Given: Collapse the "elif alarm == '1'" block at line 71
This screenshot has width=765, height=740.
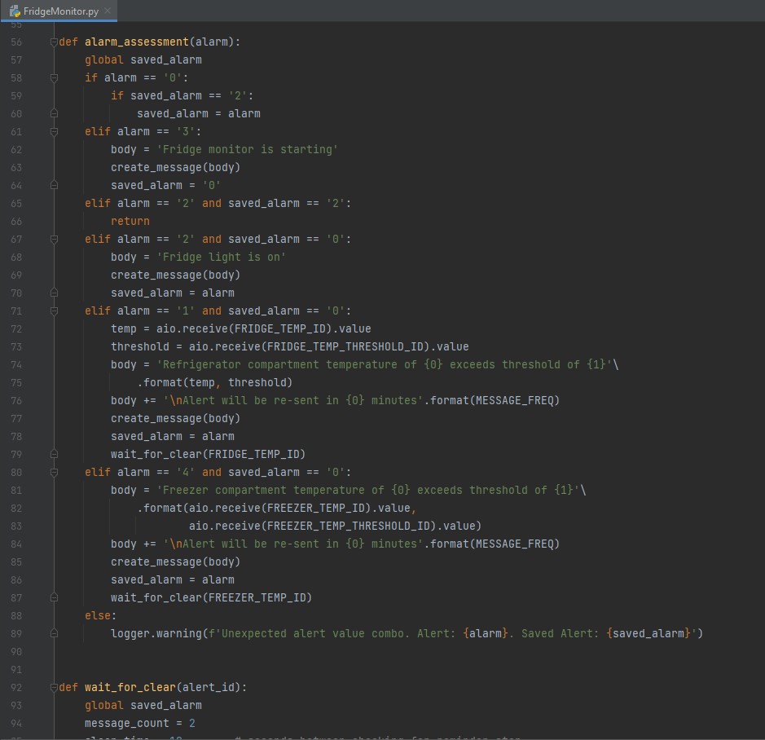Looking at the screenshot, I should [x=54, y=311].
